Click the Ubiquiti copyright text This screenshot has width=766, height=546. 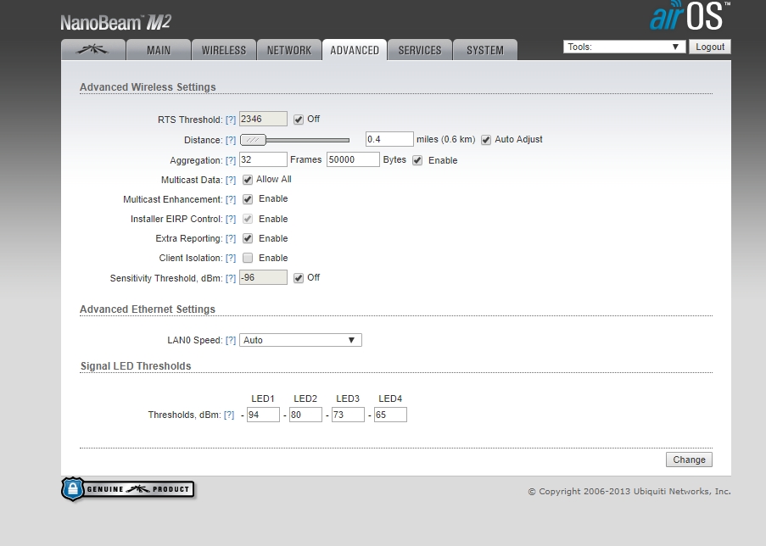[629, 491]
